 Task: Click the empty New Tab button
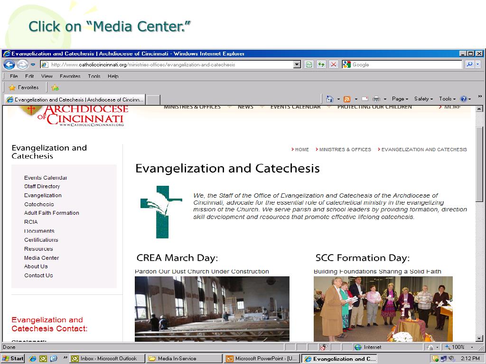click(x=153, y=100)
